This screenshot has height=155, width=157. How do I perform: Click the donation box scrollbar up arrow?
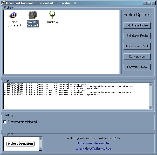[40, 139]
